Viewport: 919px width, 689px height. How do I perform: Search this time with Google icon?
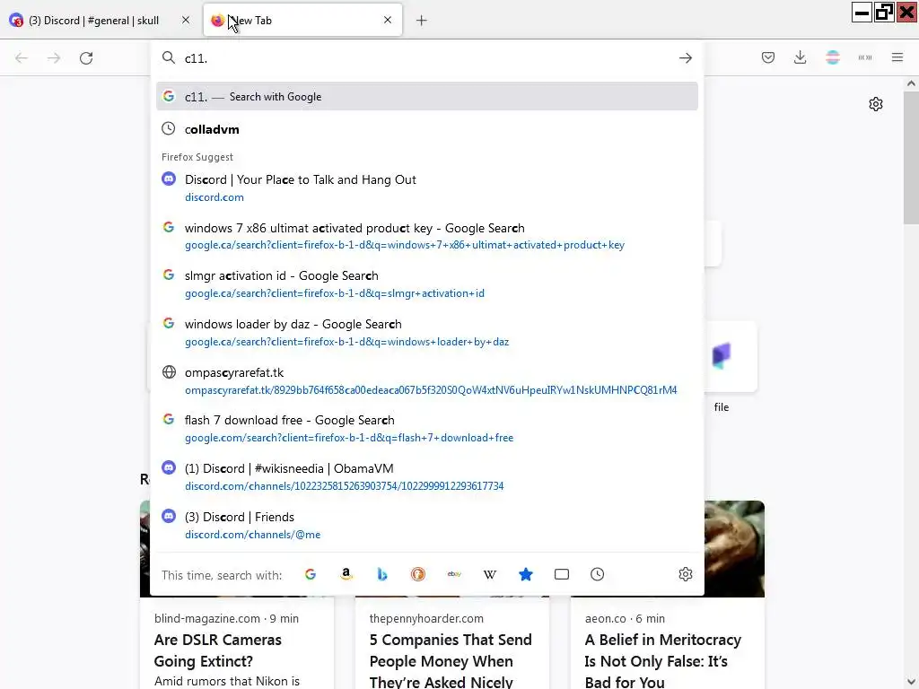click(x=311, y=574)
